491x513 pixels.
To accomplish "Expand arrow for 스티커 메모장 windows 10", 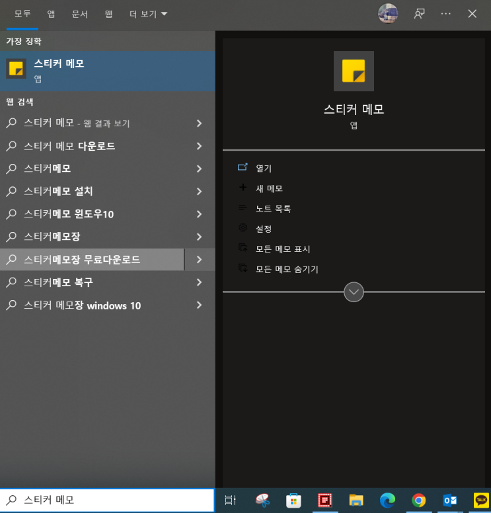I will [x=199, y=305].
